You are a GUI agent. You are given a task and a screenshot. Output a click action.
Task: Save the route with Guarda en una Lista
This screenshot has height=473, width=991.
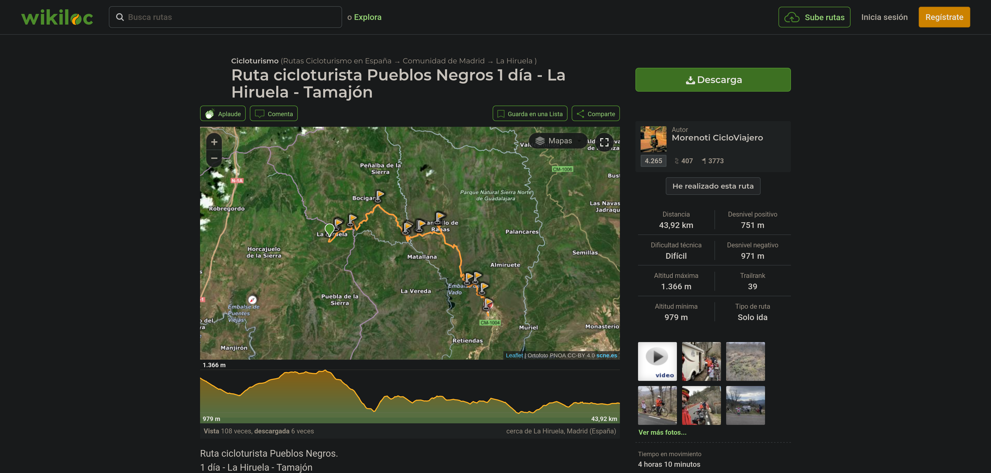tap(530, 114)
